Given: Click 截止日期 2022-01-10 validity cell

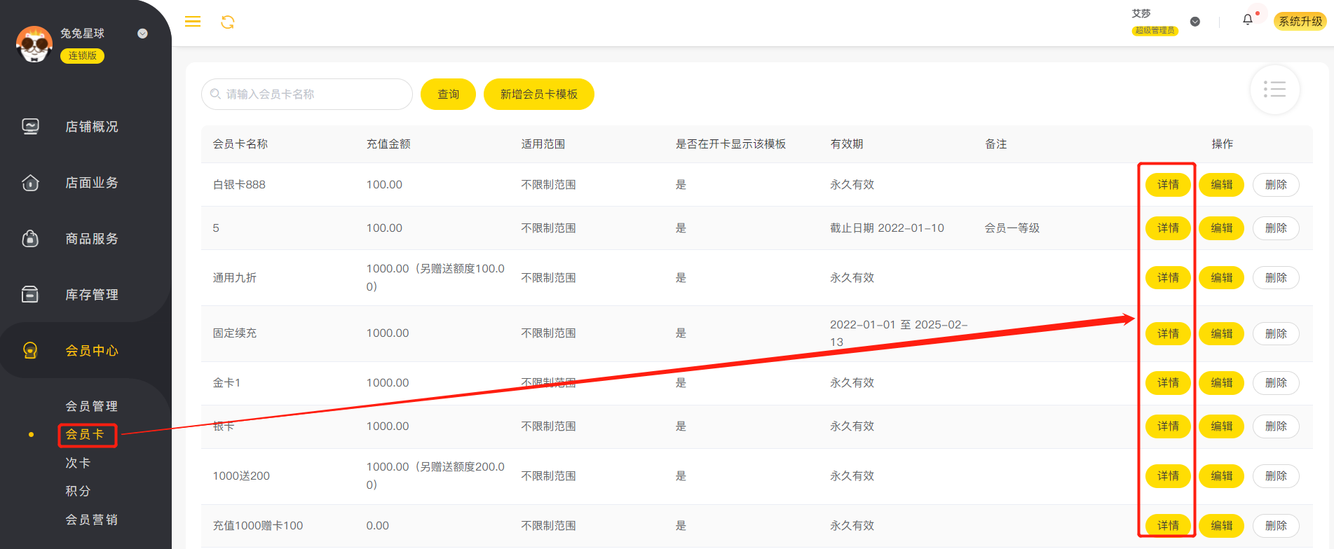Looking at the screenshot, I should (887, 228).
